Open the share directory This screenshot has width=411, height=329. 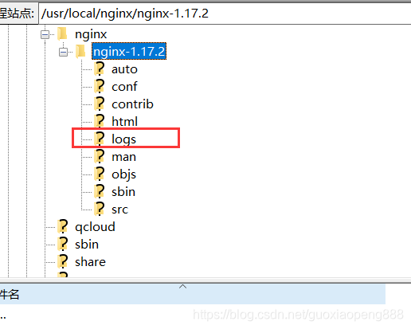coord(90,262)
